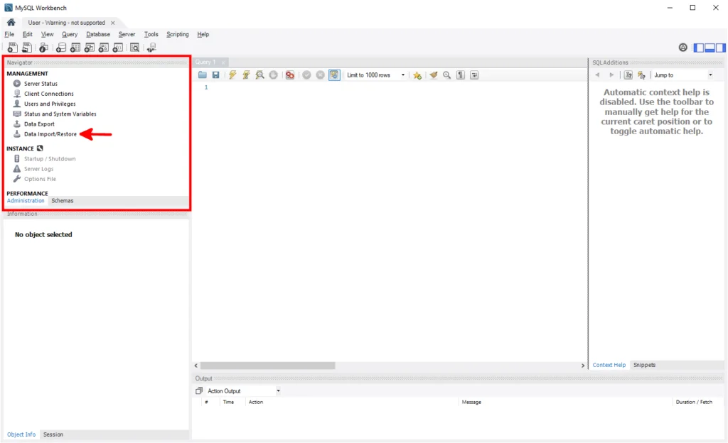Create a new schema using the database icon
The image size is (728, 443).
61,47
